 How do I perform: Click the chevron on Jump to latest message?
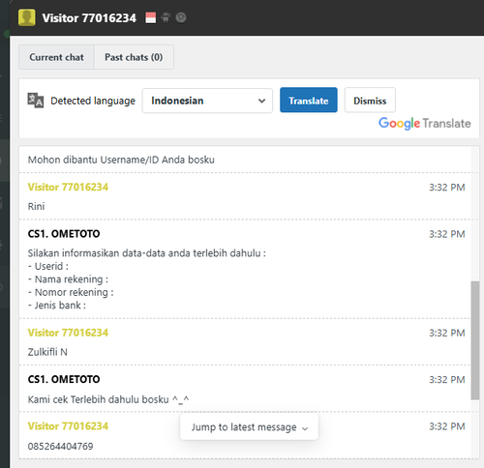pyautogui.click(x=305, y=428)
